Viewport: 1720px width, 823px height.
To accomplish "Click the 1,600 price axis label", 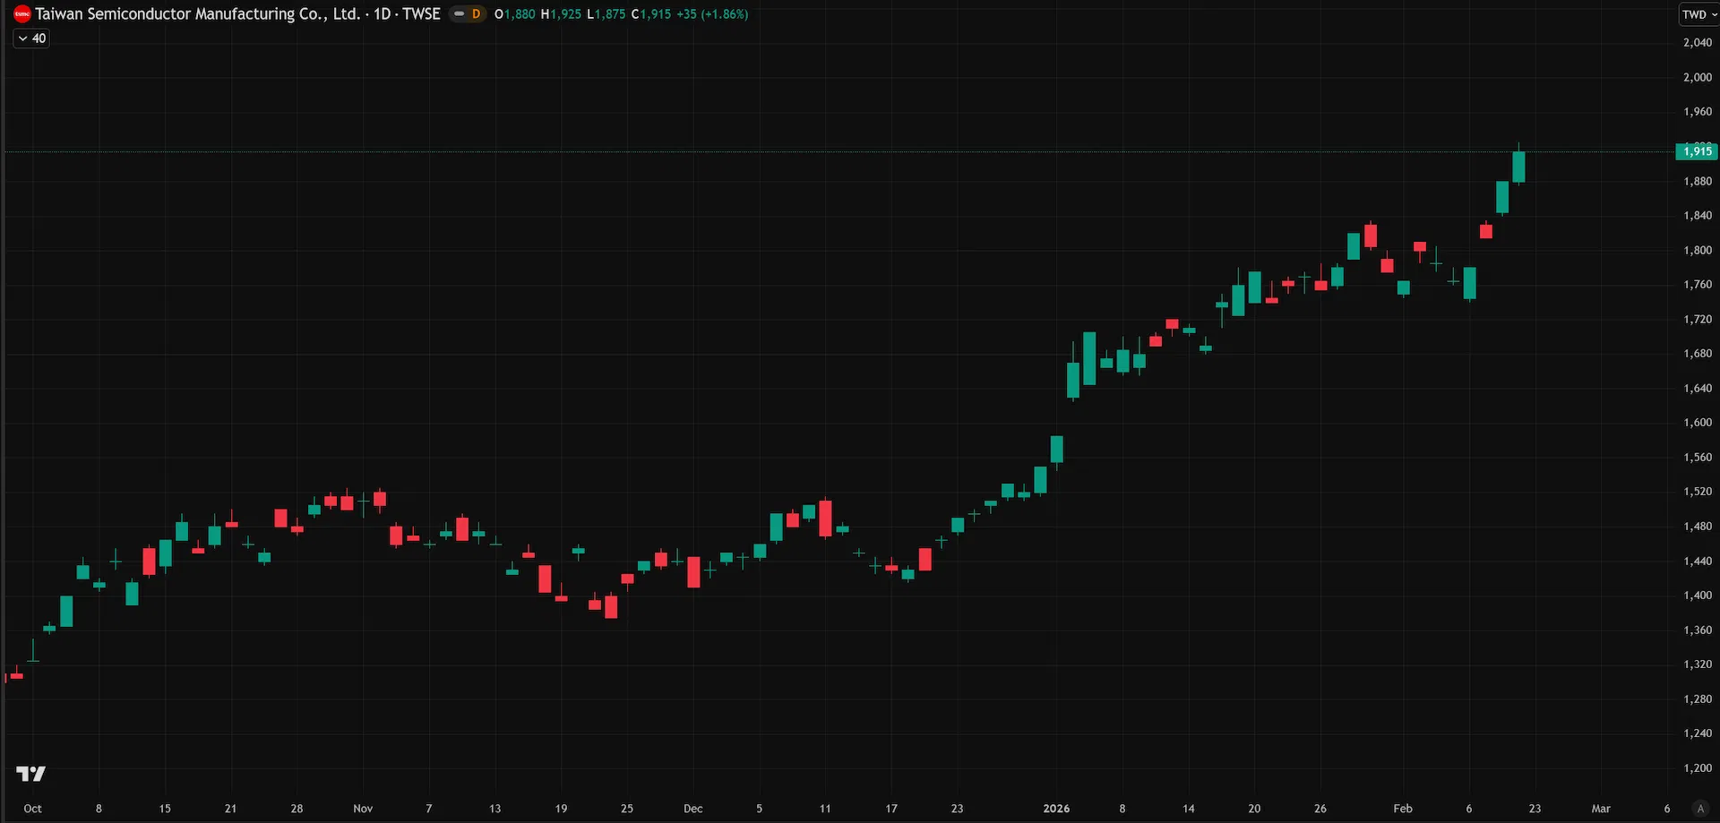I will pyautogui.click(x=1698, y=423).
